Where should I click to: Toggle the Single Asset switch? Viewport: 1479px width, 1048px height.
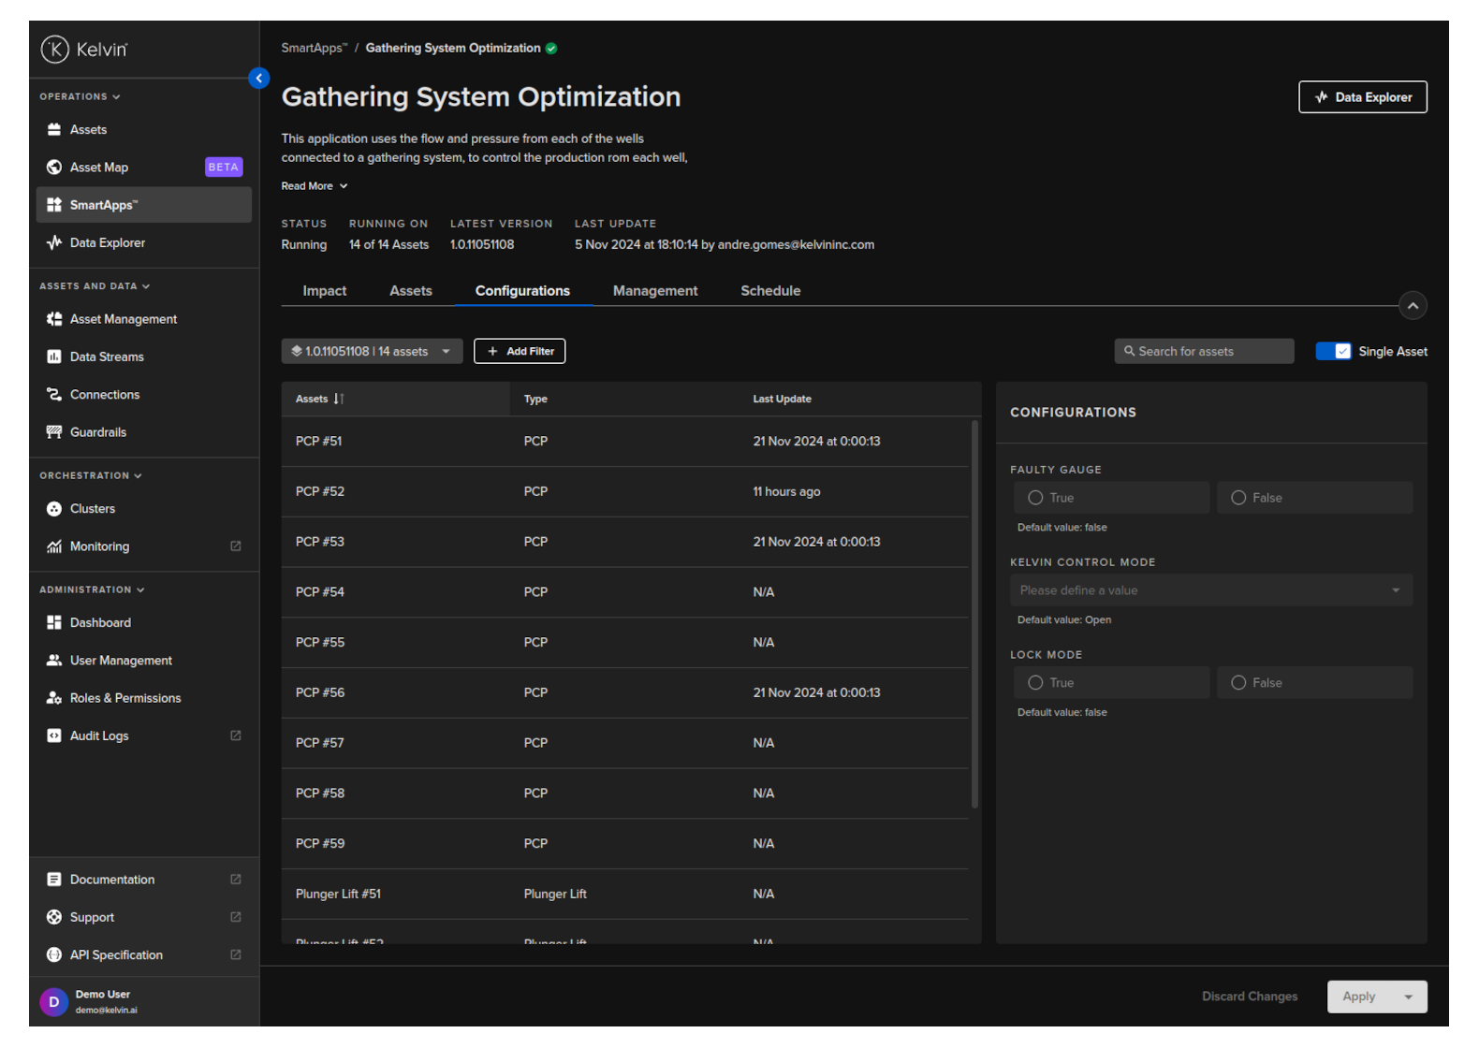point(1333,352)
